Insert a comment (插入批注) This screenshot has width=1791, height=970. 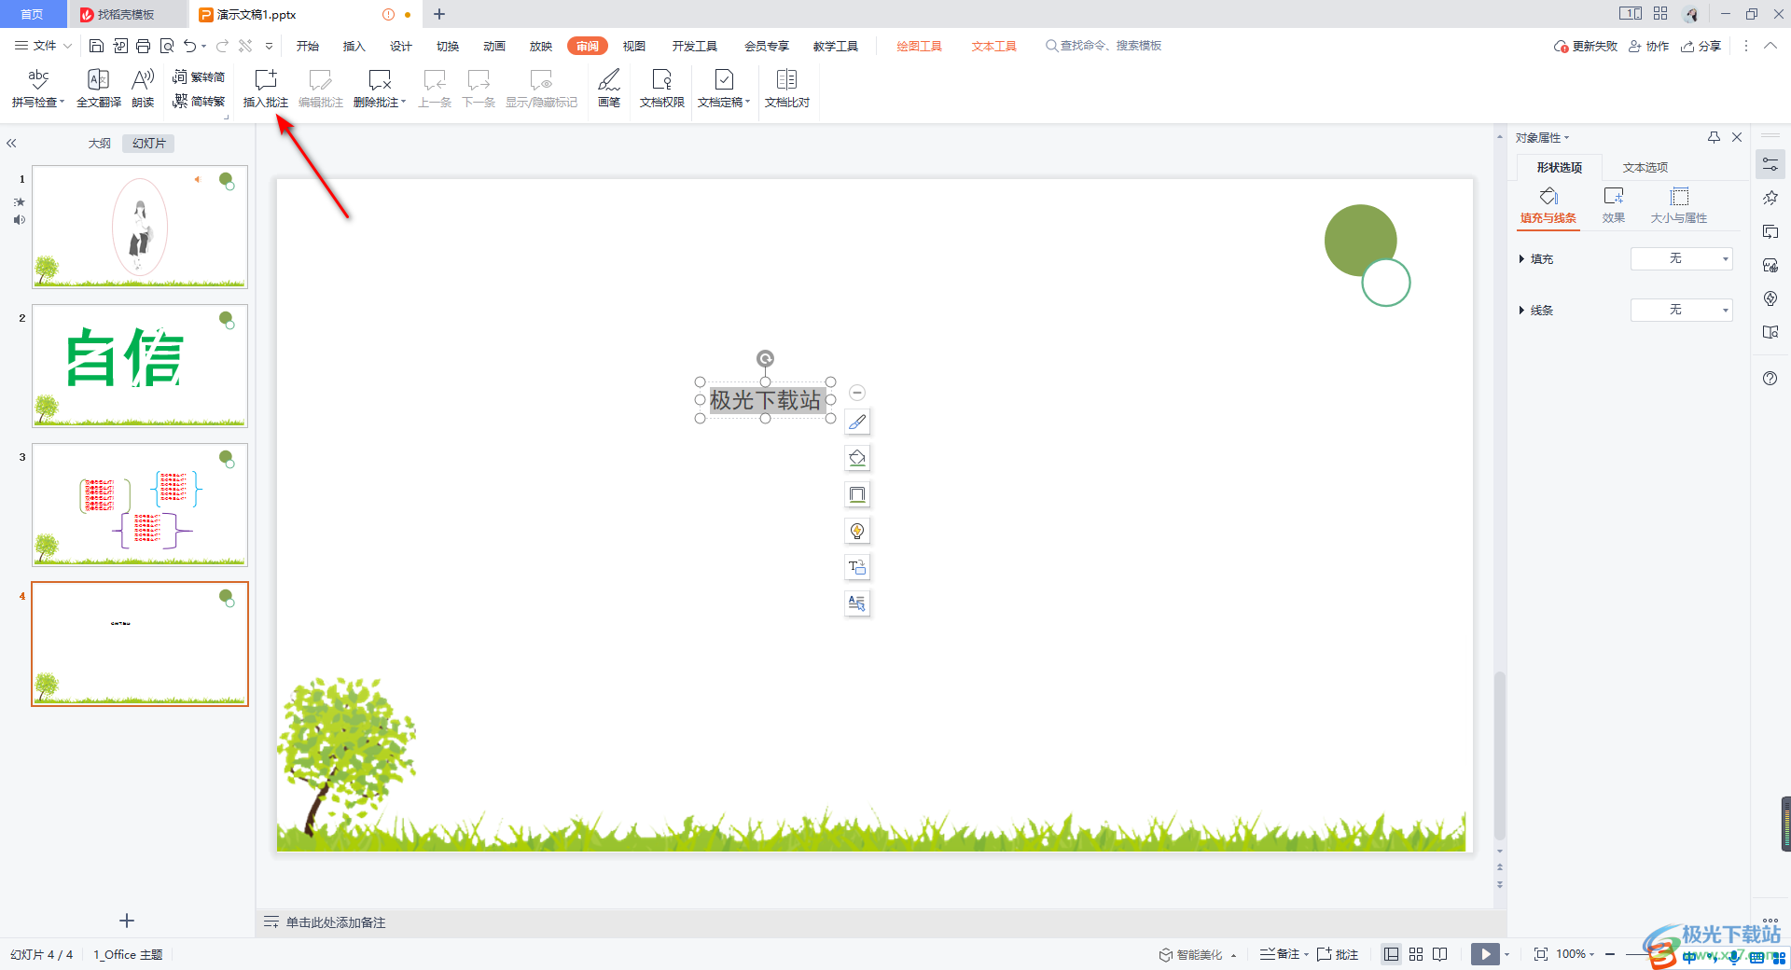[x=266, y=89]
